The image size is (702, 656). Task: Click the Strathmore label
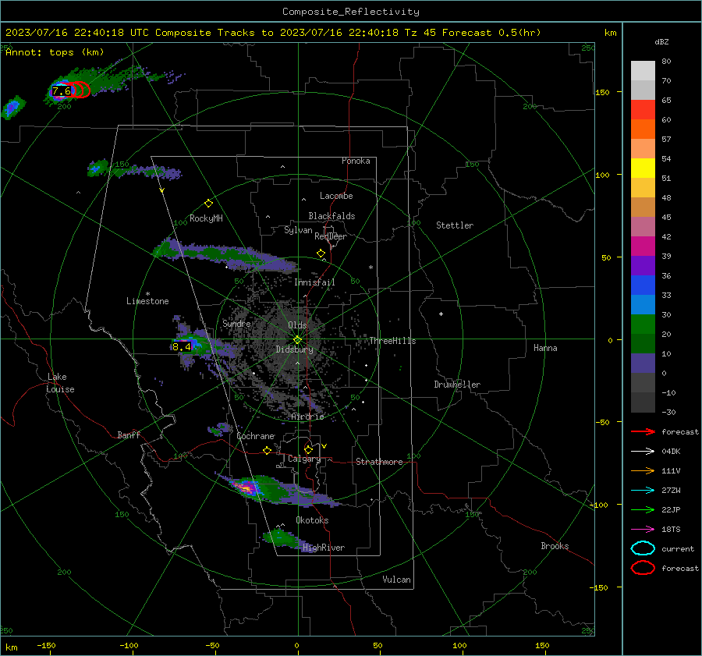379,462
